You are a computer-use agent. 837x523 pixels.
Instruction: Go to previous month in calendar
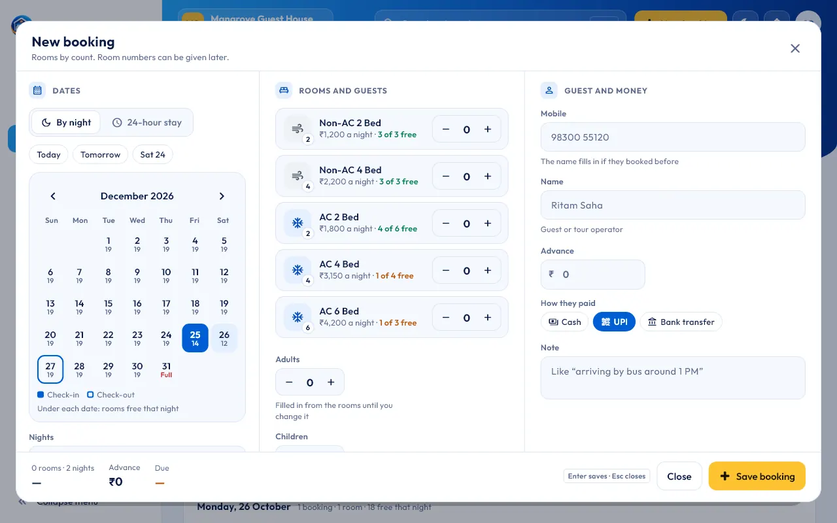pyautogui.click(x=53, y=196)
